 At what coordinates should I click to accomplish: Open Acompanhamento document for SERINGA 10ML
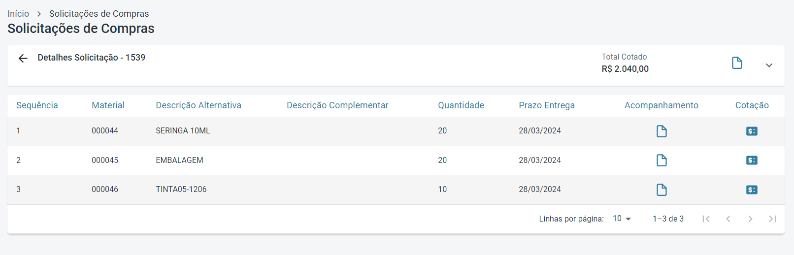pyautogui.click(x=662, y=131)
